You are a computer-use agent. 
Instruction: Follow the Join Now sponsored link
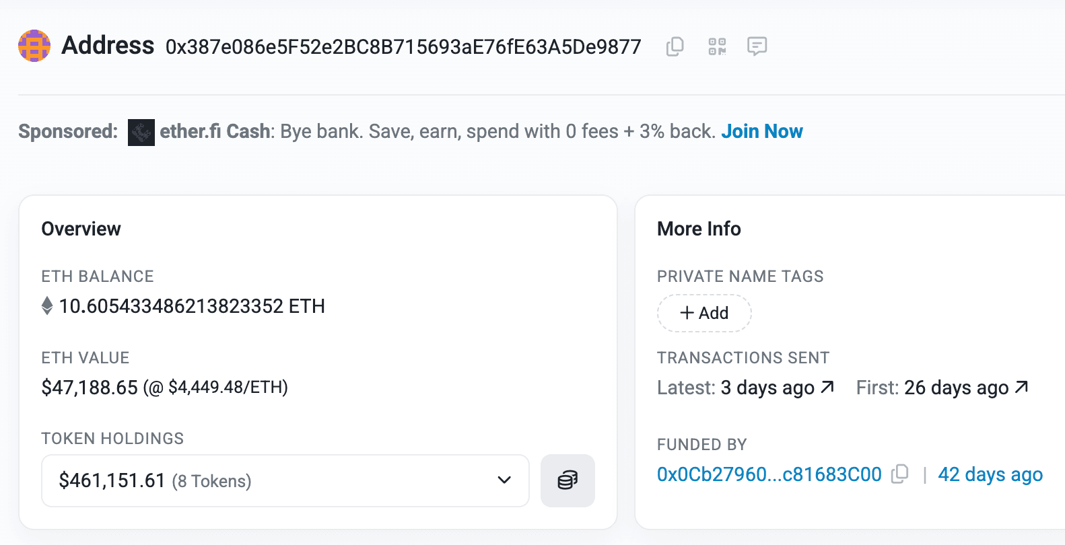tap(762, 131)
